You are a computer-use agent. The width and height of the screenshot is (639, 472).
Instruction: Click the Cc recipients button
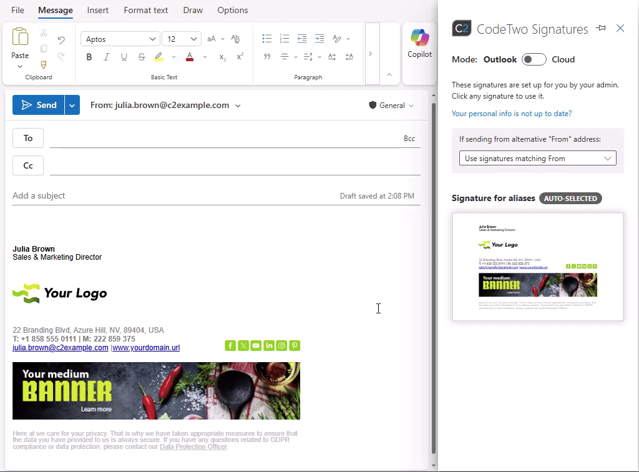28,165
